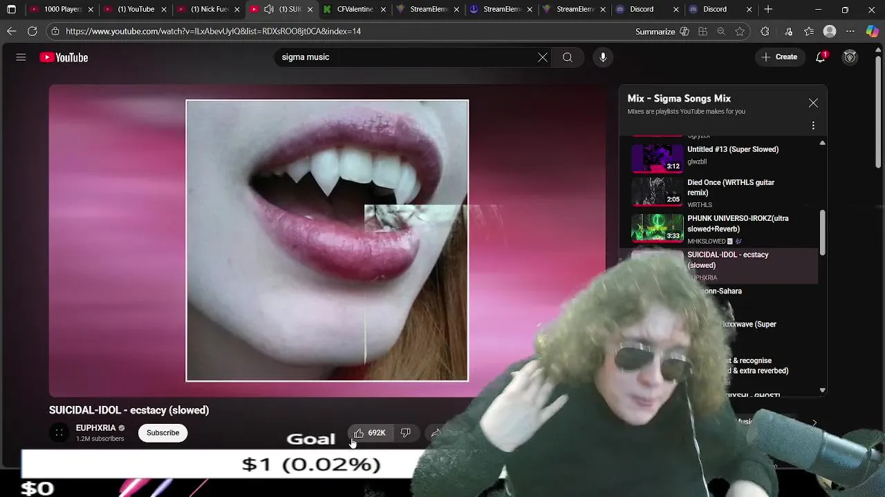This screenshot has width=885, height=497.
Task: Click the 'WRTHLS' channel name in playlist
Action: point(700,205)
